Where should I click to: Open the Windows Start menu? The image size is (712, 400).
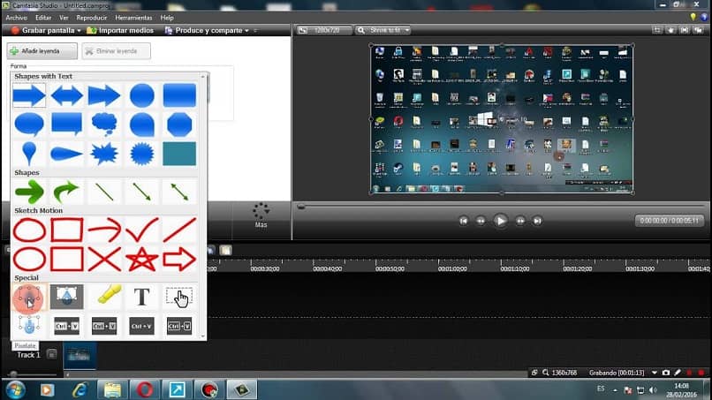tap(15, 390)
